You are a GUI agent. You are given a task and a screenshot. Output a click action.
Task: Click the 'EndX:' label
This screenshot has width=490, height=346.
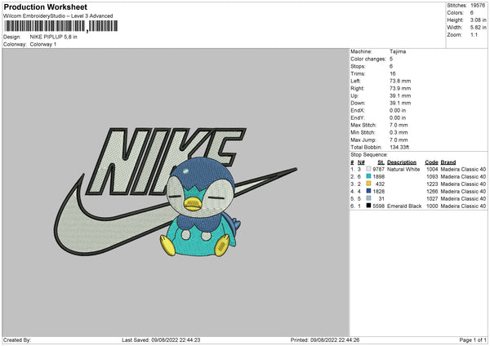click(358, 110)
